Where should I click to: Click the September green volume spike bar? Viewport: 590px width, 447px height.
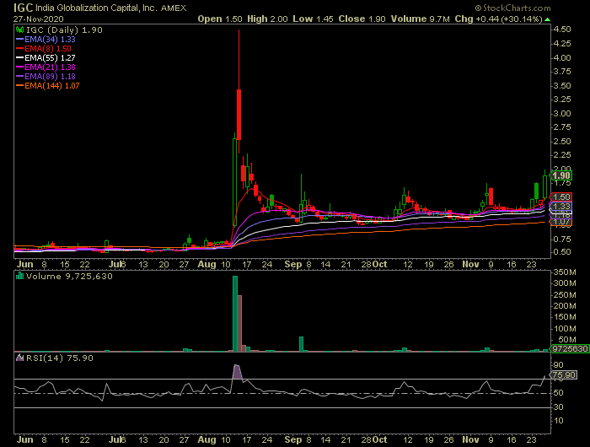pos(301,344)
